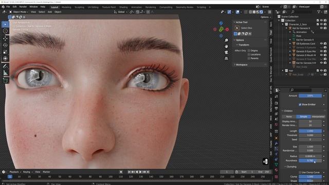This screenshot has height=185, width=329.
Task: Toggle camera view icon in viewport
Action: [226, 52]
